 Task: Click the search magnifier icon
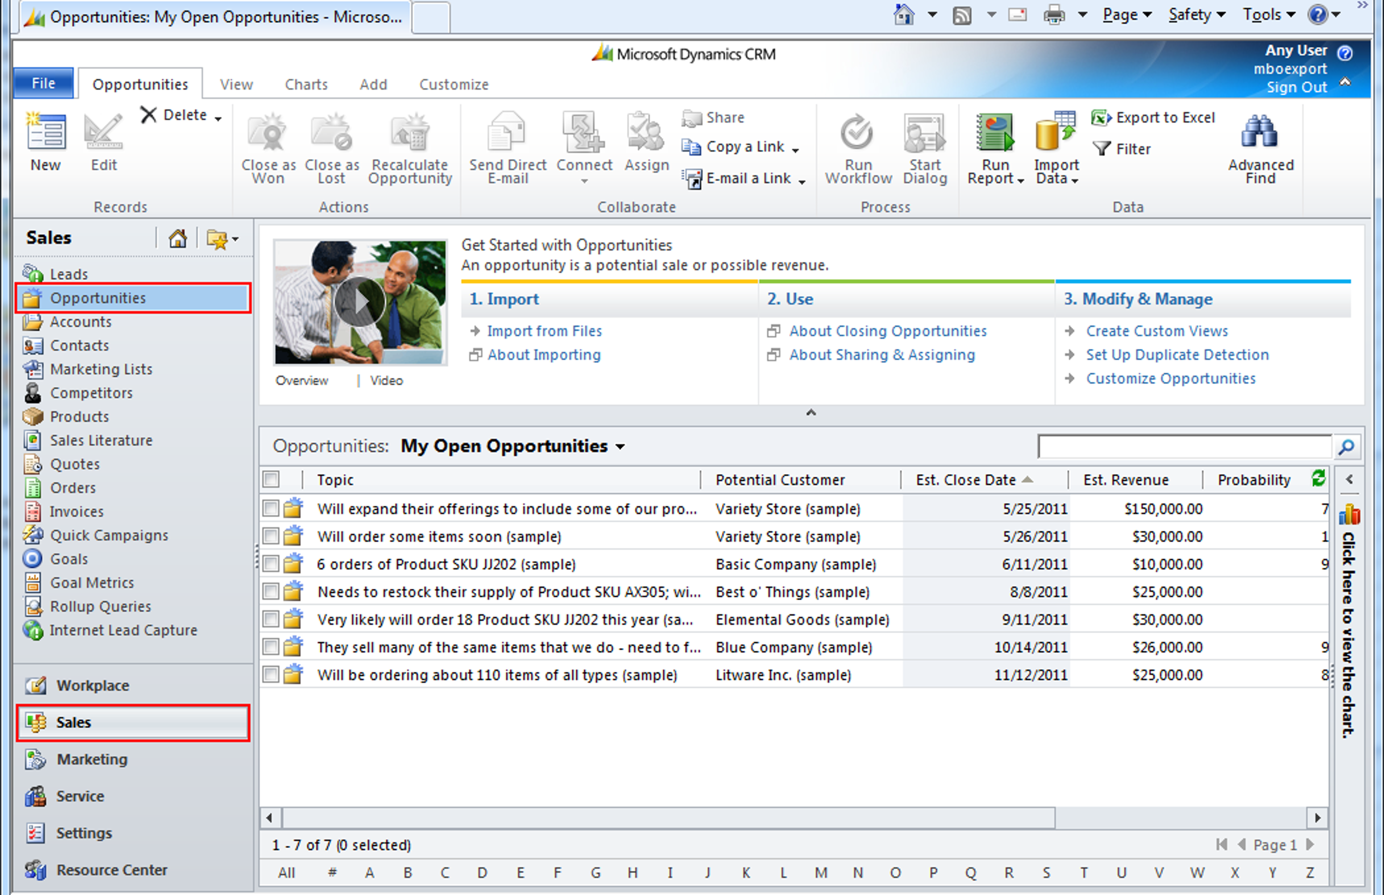point(1346,447)
